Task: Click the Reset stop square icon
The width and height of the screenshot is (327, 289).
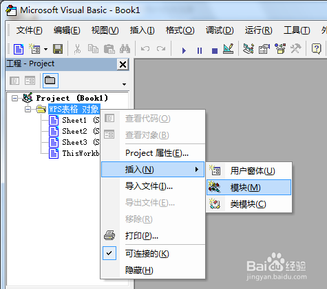Action: pyautogui.click(x=215, y=50)
